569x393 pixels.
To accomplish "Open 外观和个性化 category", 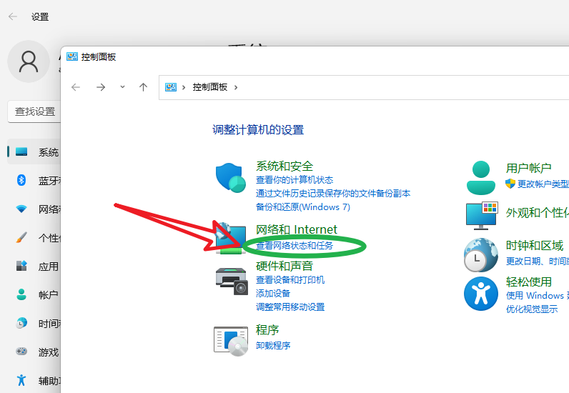I will tap(537, 213).
